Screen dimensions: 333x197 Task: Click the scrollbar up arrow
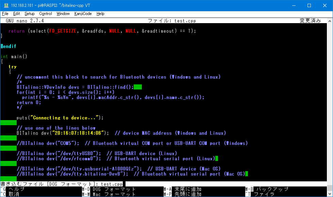(x=330, y=21)
